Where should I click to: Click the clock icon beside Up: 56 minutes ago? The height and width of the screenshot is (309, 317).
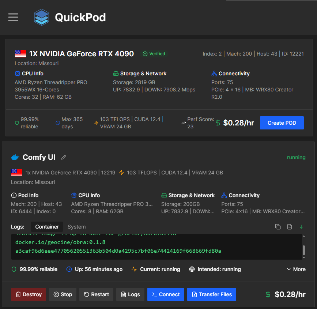pos(69,269)
